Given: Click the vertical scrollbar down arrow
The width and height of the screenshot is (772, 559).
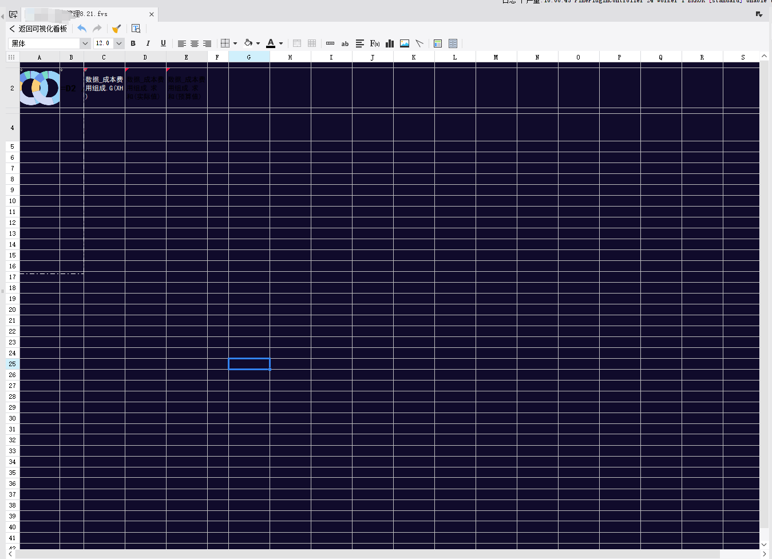Looking at the screenshot, I should click(764, 545).
